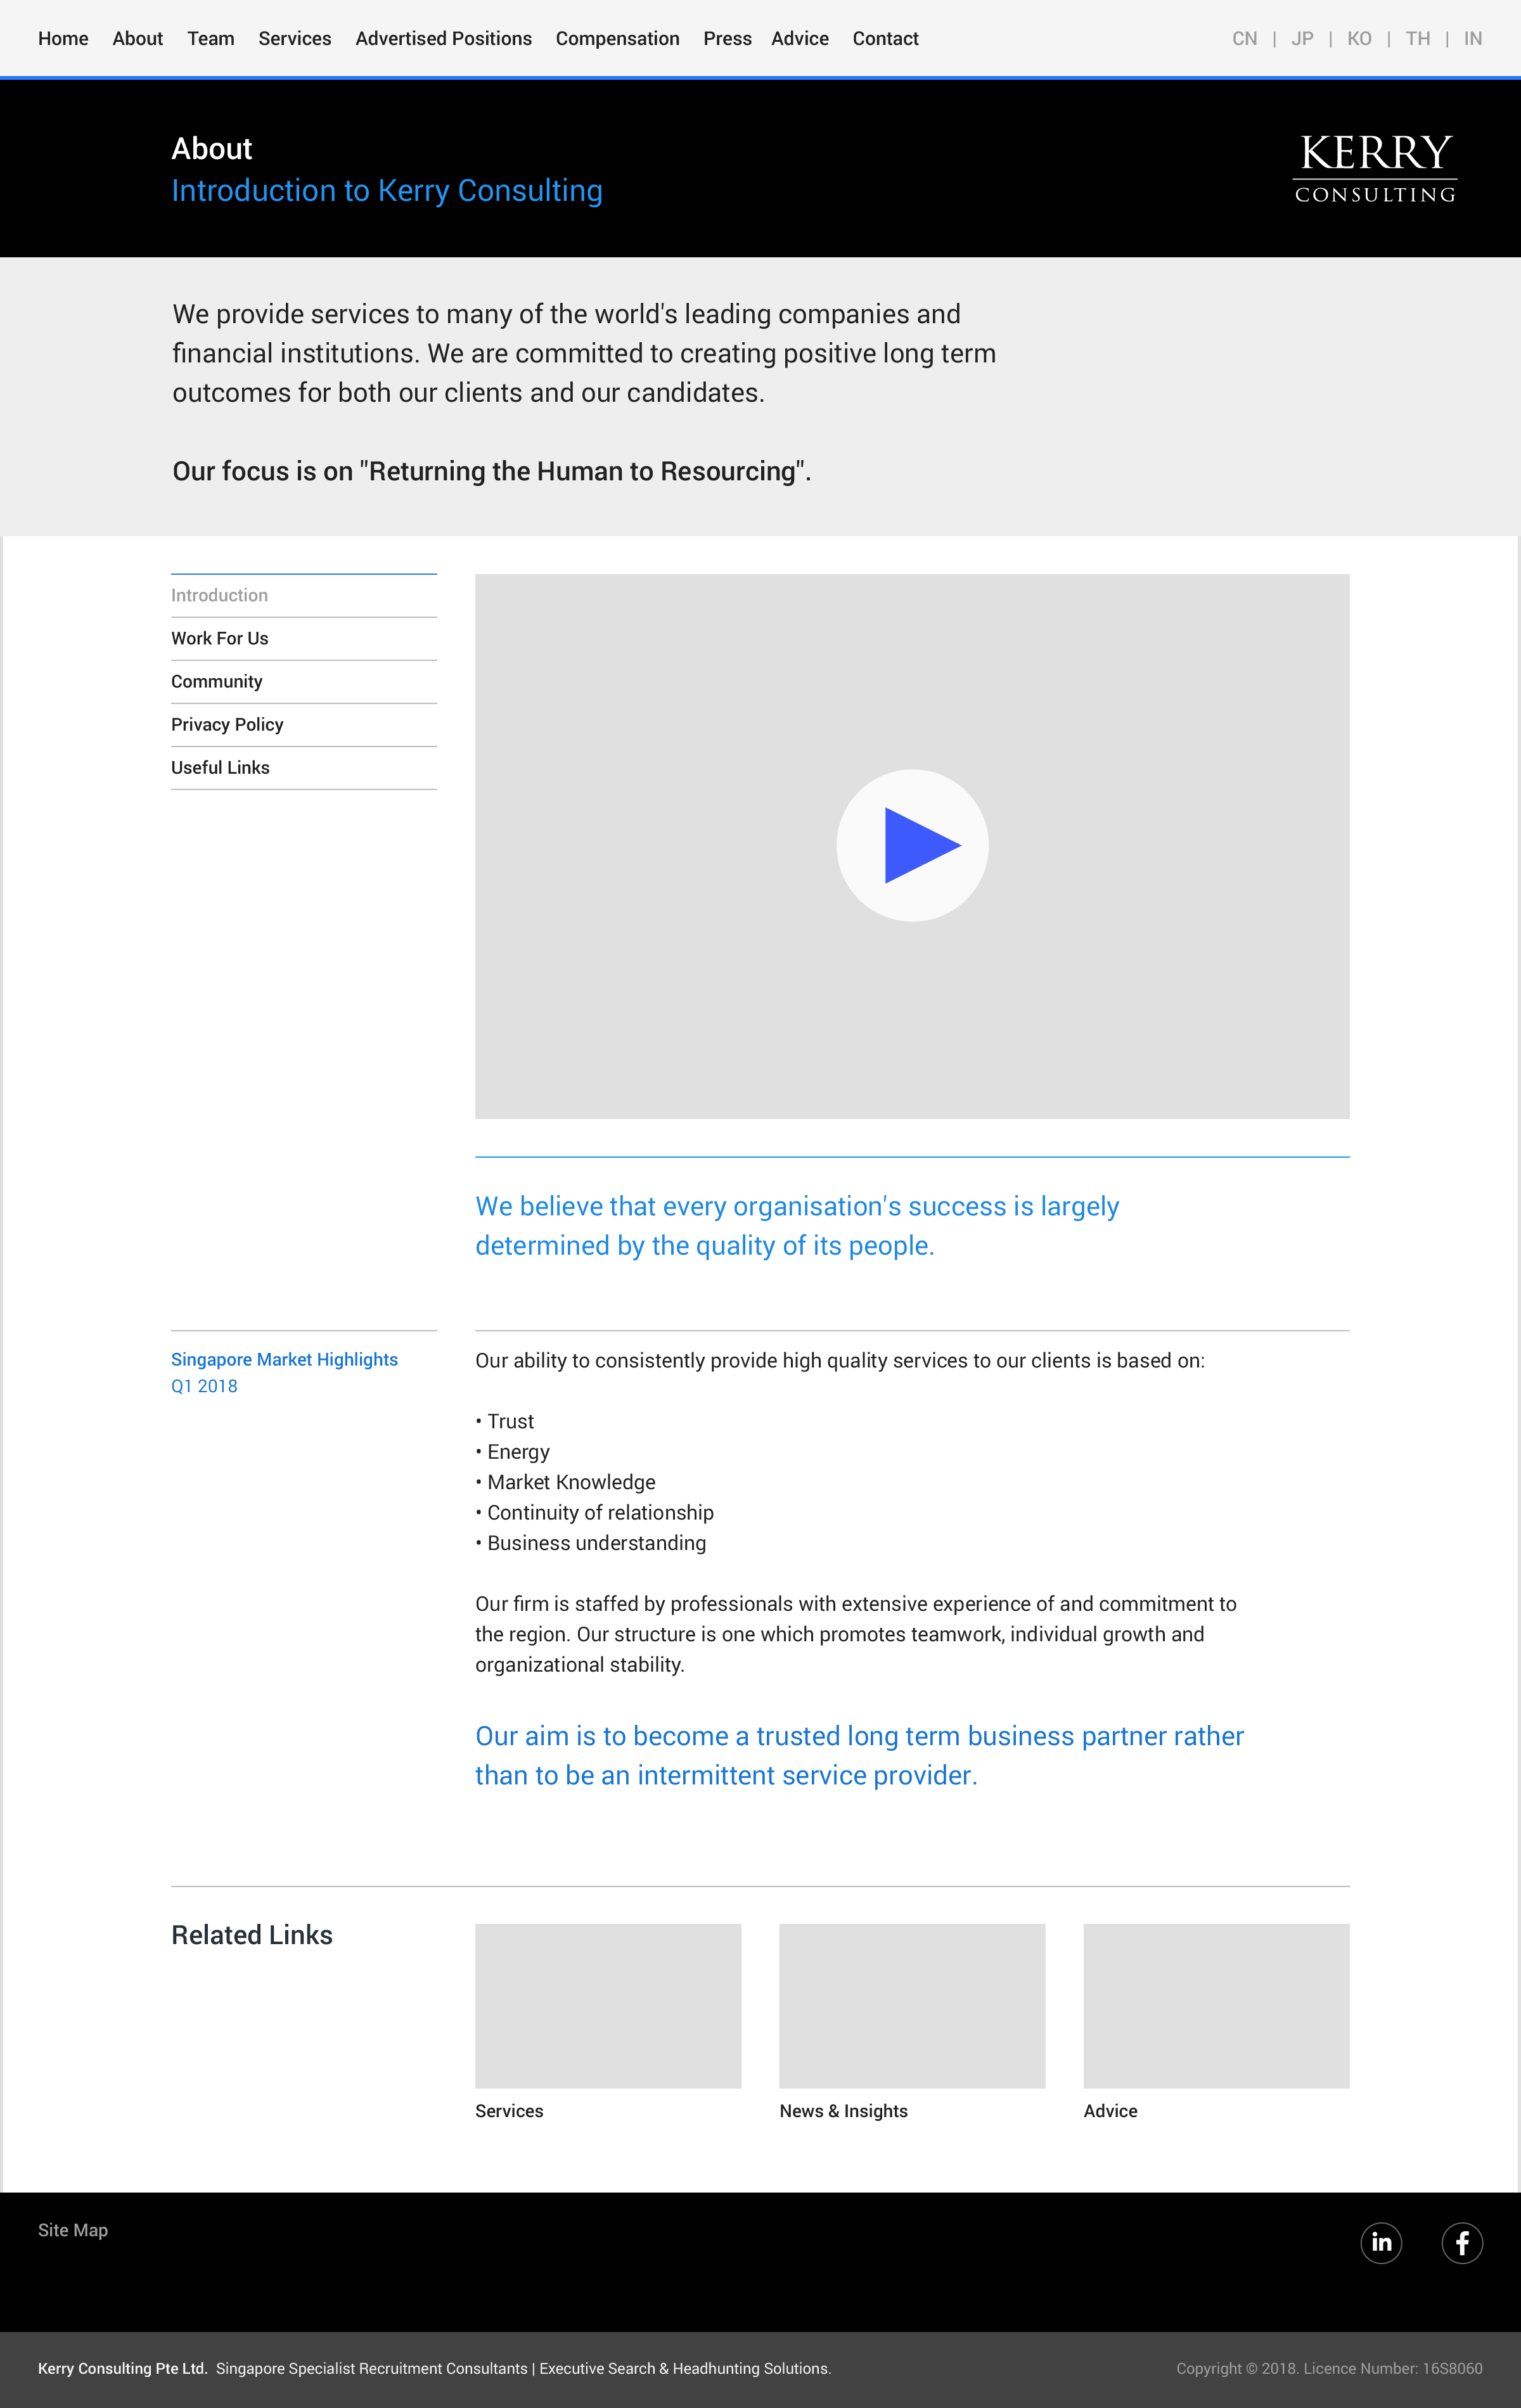Click the Kerry Consulting logo
Screen dimensions: 1521x2408
1375,168
